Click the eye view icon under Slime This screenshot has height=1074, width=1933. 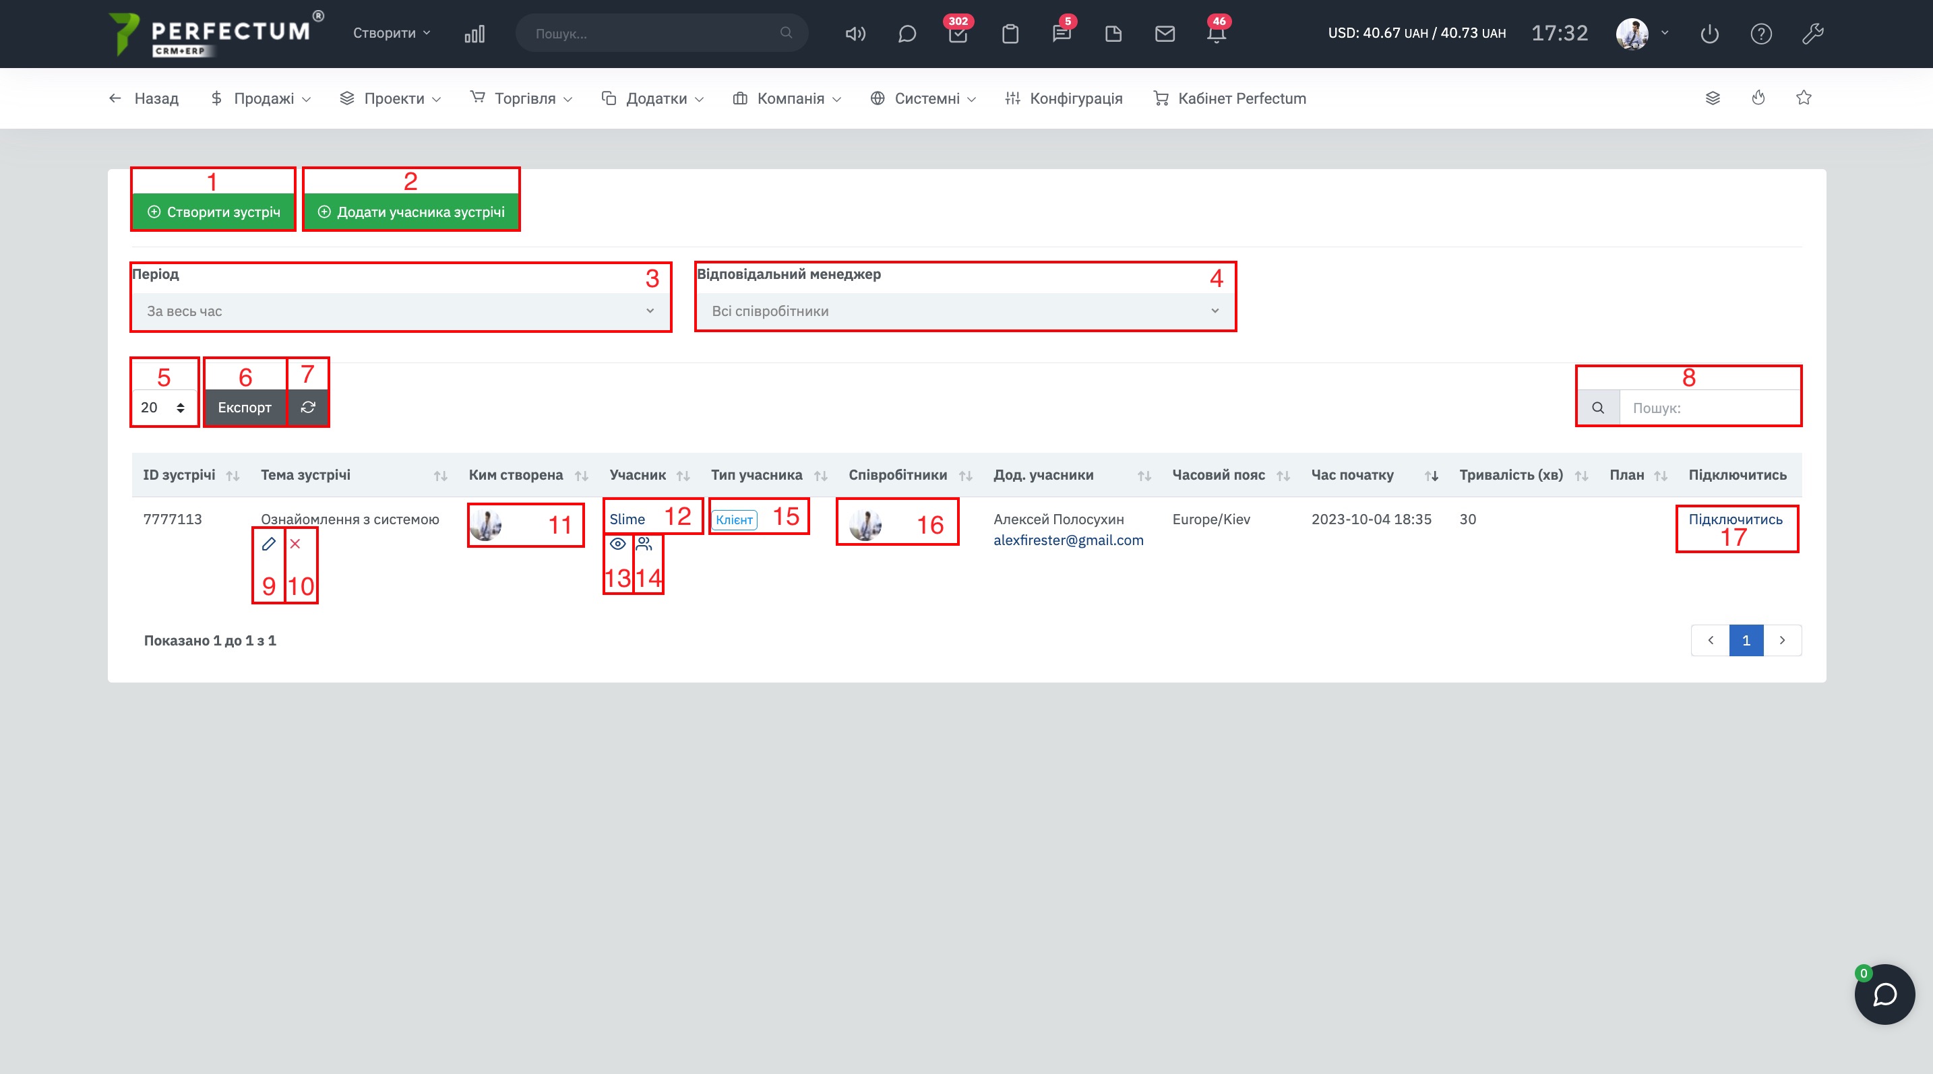(x=617, y=544)
